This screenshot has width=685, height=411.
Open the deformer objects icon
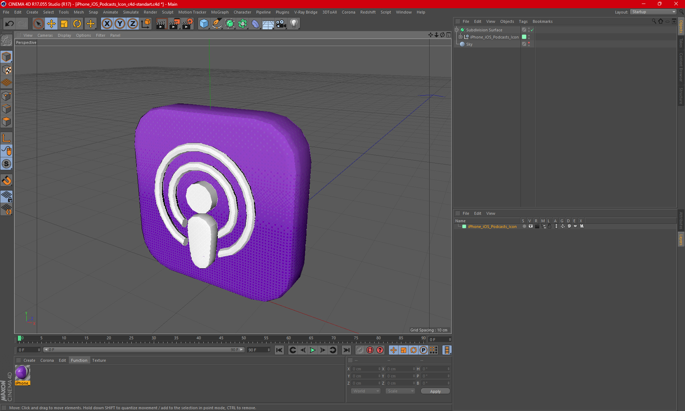pos(255,24)
